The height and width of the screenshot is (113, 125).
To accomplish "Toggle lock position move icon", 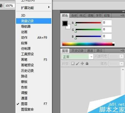I will point(82,64).
